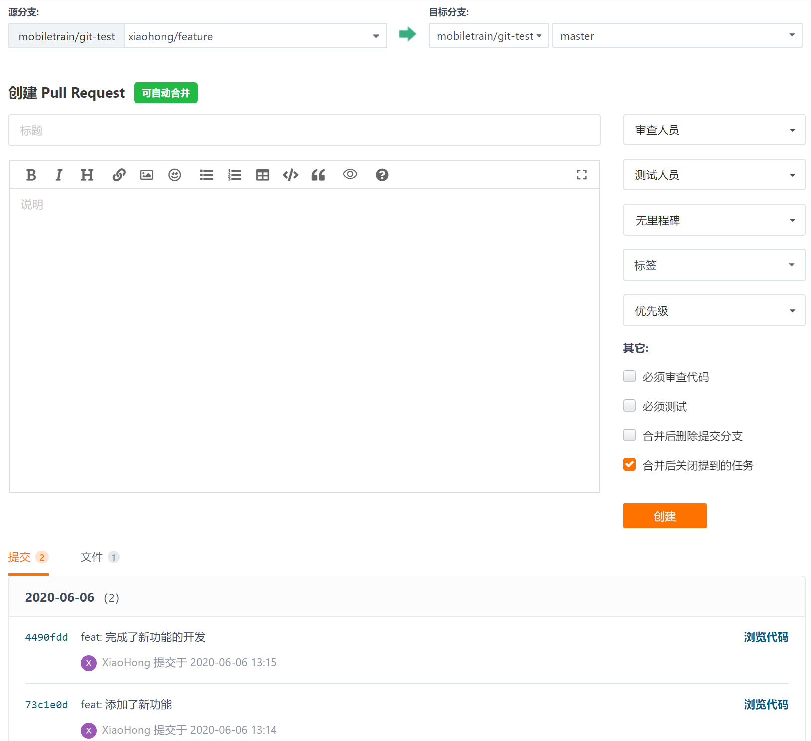Insert a code block with toolbar icon

point(290,175)
